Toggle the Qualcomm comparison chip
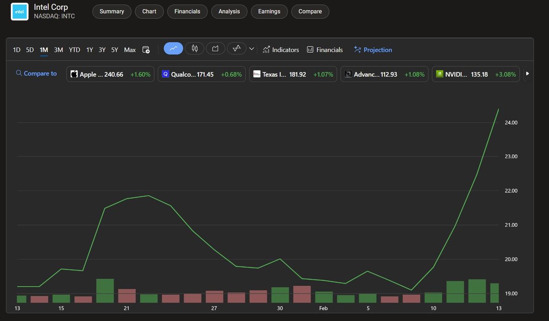Image resolution: width=549 pixels, height=321 pixels. [201, 74]
